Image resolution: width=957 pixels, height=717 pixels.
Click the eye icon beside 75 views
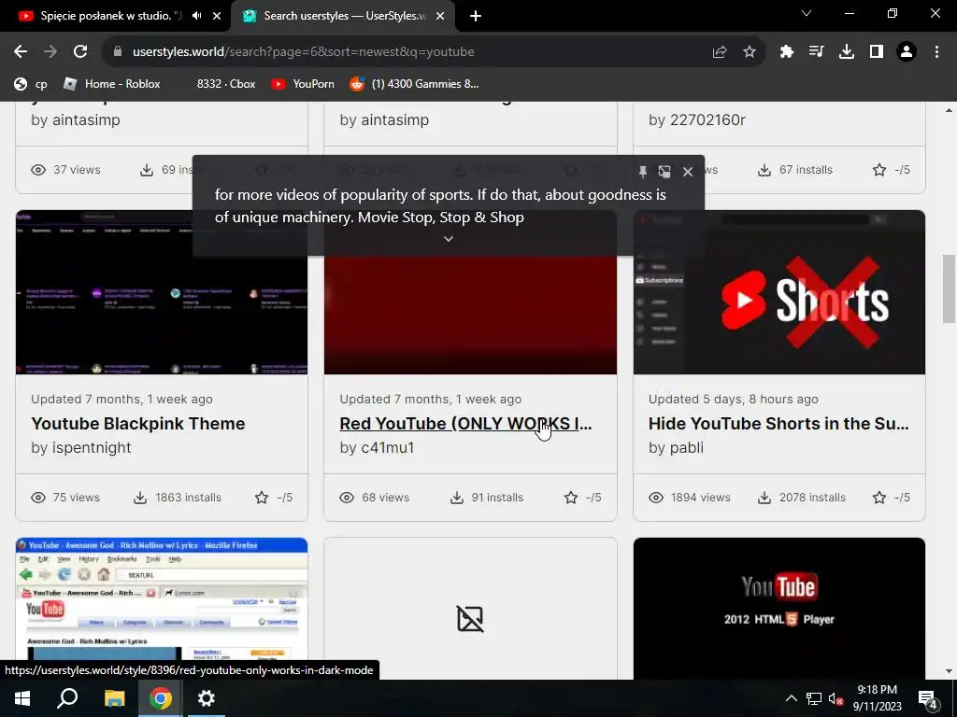37,498
